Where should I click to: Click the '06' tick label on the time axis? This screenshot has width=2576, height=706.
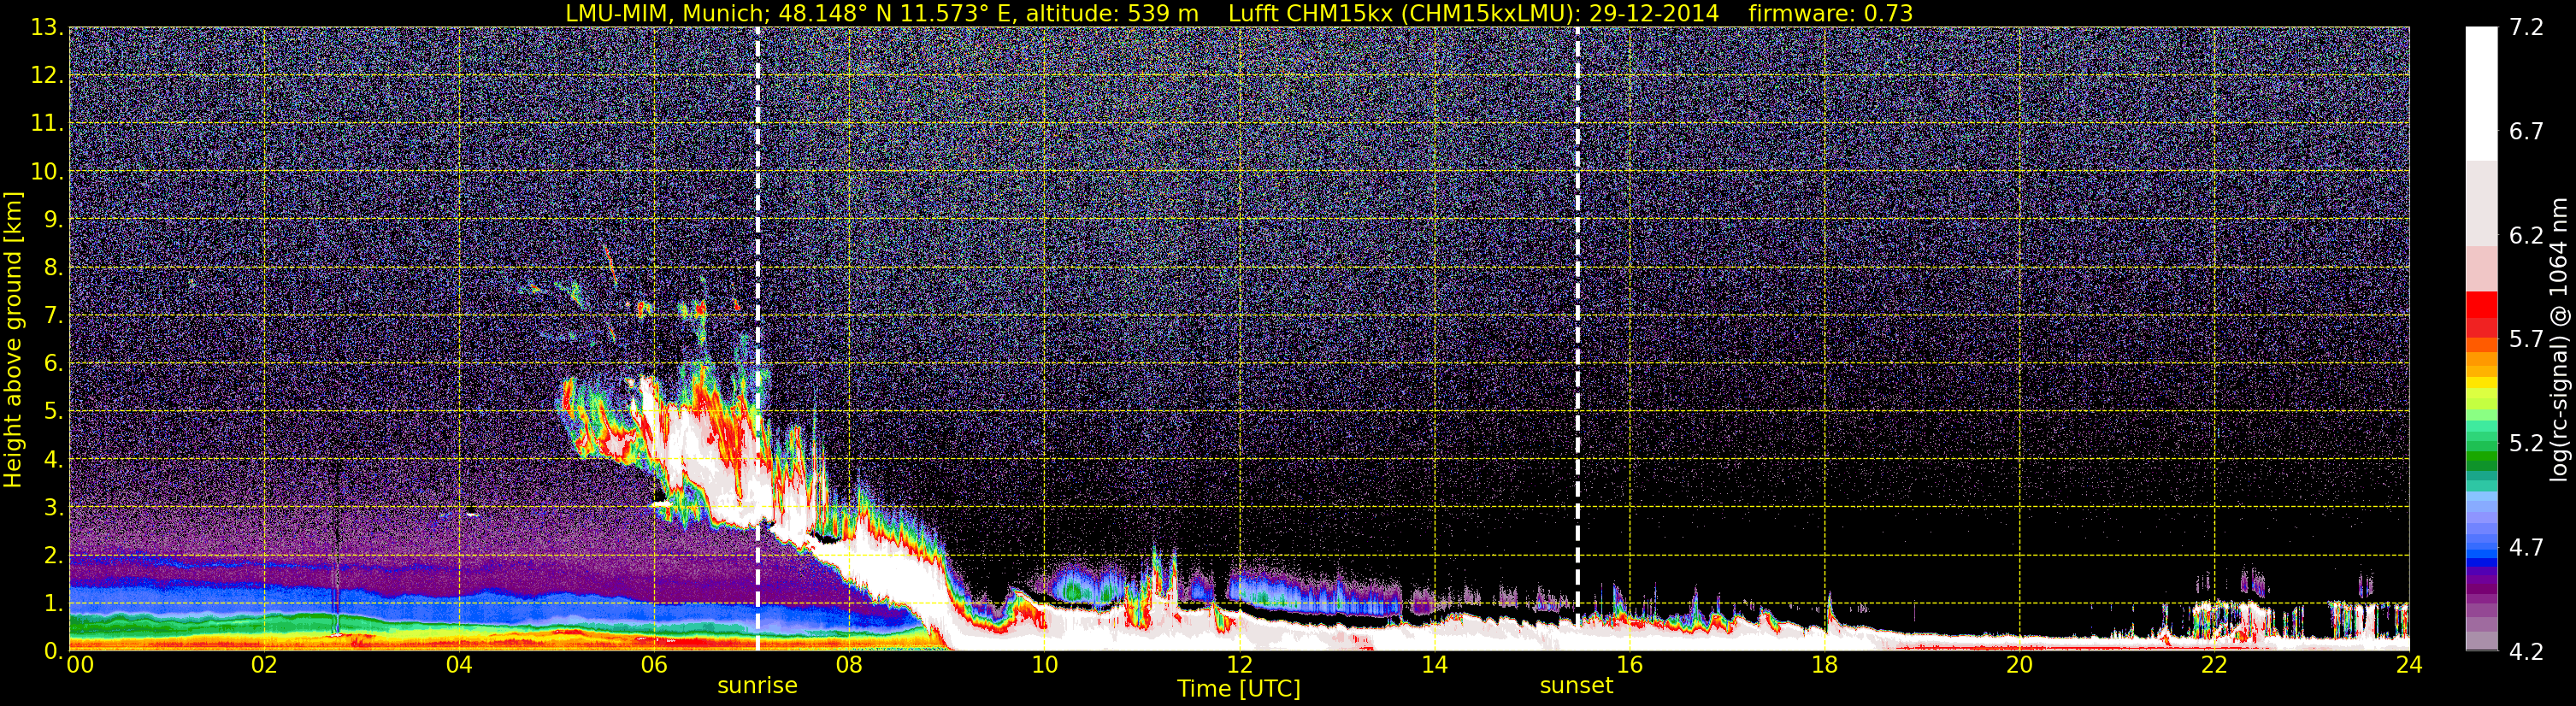(654, 666)
